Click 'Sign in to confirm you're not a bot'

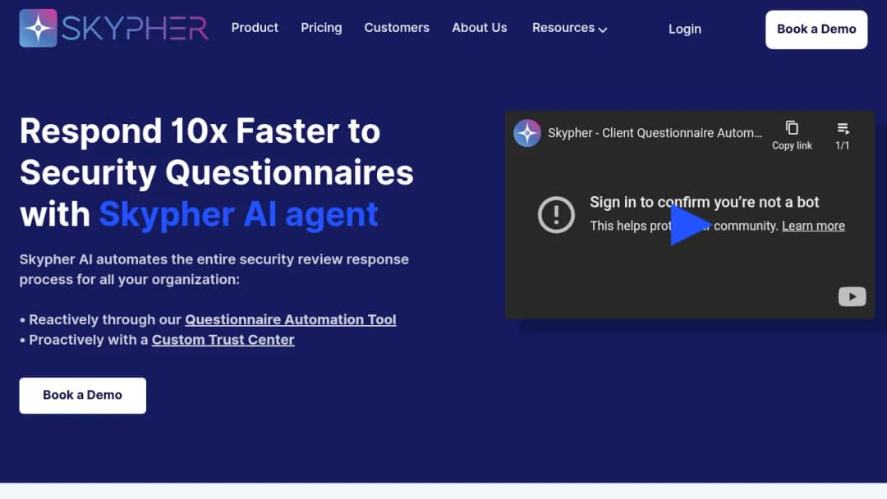pos(705,203)
